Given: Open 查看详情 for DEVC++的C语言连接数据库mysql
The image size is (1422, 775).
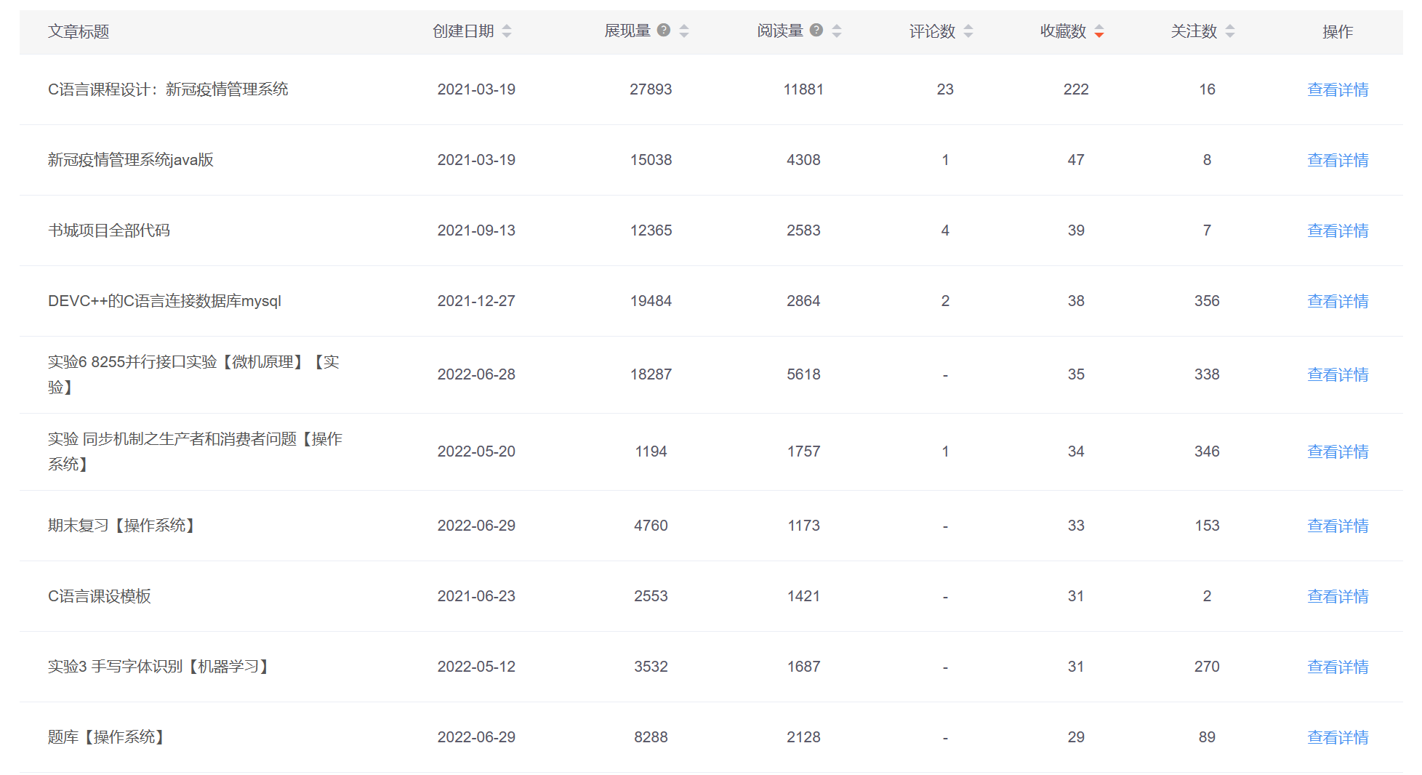Looking at the screenshot, I should [1338, 301].
